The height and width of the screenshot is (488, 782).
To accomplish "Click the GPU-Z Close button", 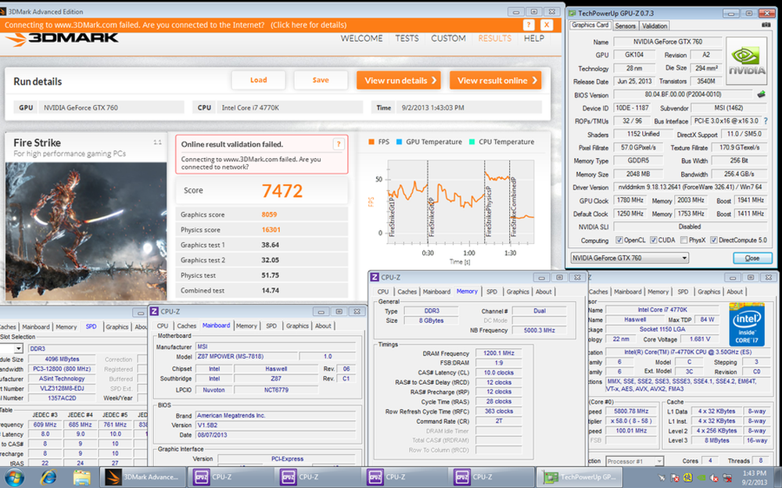I will pos(752,258).
